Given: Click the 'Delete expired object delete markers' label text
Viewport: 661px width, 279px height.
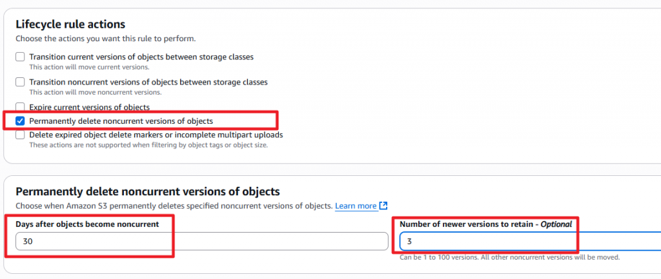Looking at the screenshot, I should tap(156, 135).
